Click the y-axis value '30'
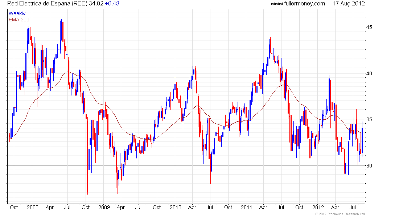Viewport: 399px width, 217px height. pos(369,166)
